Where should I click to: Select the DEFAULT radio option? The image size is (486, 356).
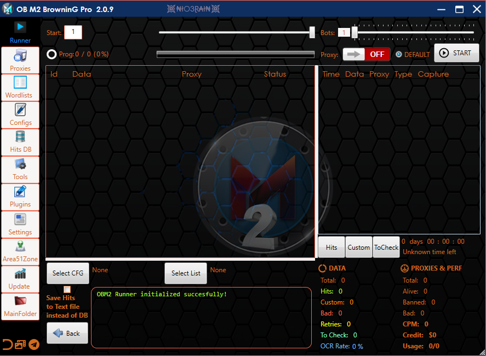click(x=413, y=55)
